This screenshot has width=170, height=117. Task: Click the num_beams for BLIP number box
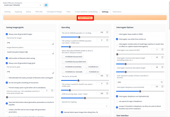click(x=158, y=49)
